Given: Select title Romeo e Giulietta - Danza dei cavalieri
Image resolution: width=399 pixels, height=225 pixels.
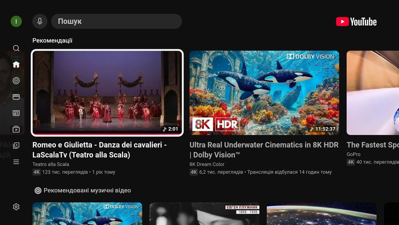Looking at the screenshot, I should 99,150.
